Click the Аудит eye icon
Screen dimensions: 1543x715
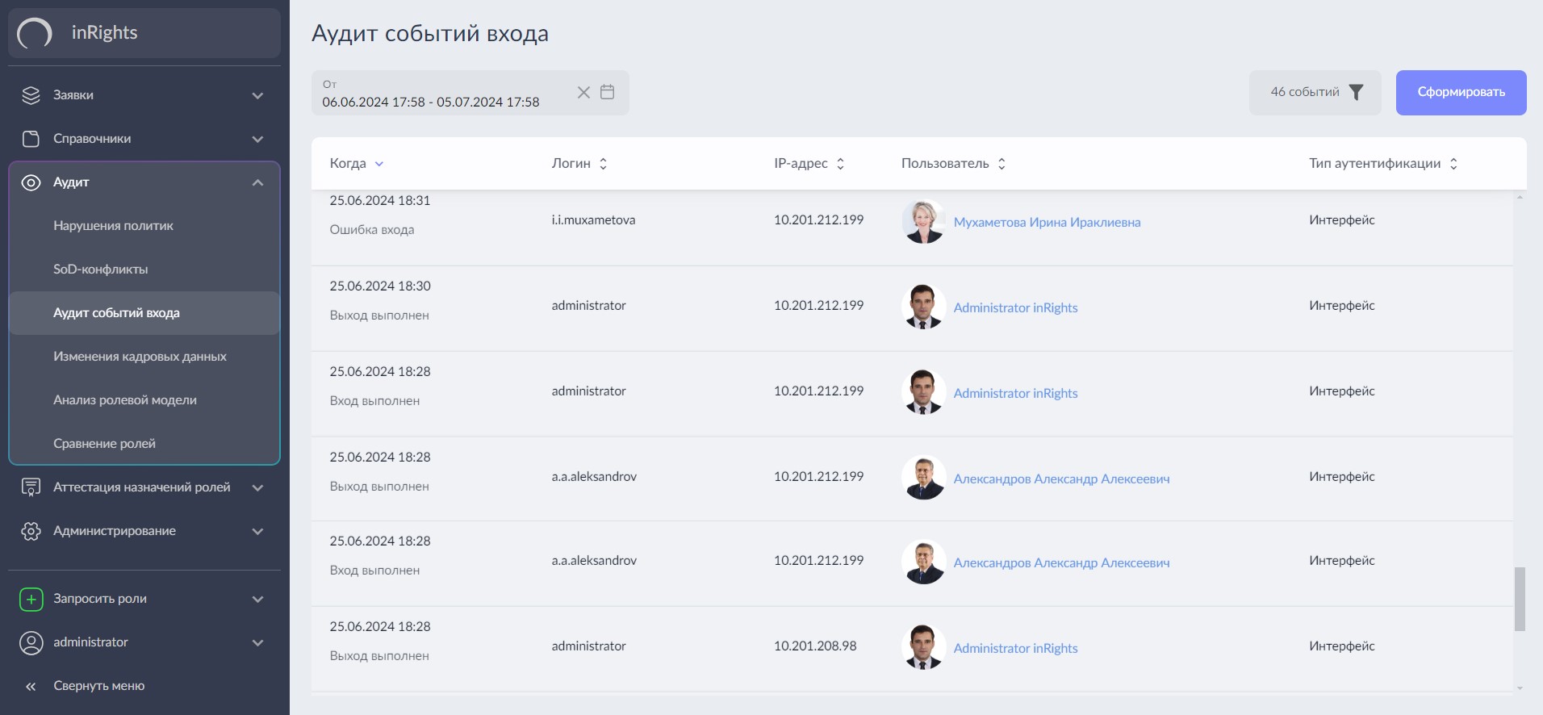click(31, 182)
